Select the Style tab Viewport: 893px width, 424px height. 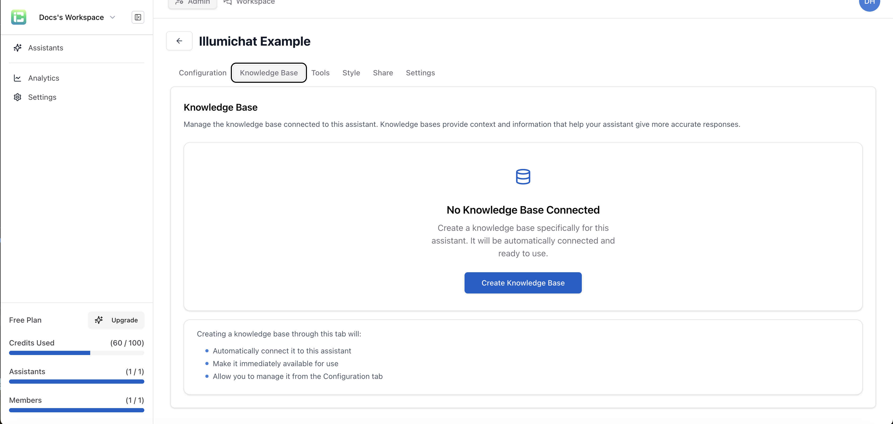pos(351,73)
